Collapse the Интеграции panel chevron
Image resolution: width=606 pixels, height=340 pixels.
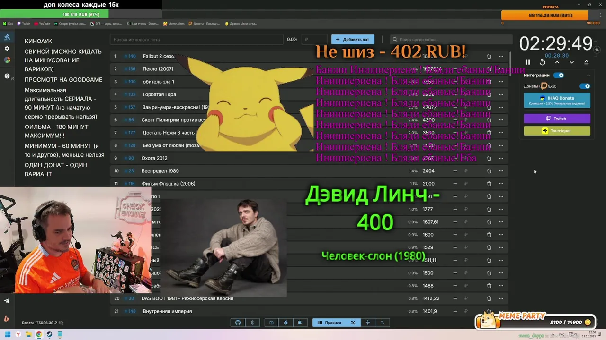[588, 76]
